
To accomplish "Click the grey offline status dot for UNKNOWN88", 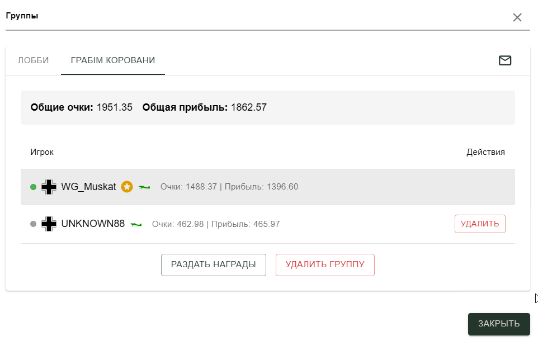I will [34, 224].
